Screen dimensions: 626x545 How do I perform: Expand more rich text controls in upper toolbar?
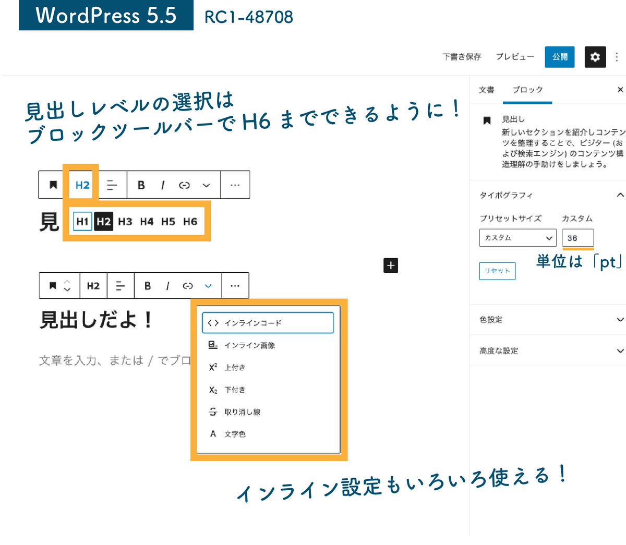click(207, 185)
